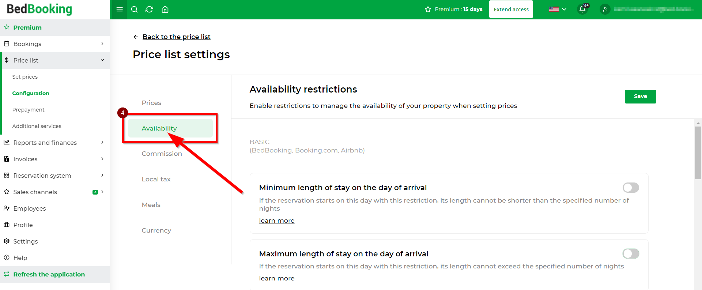Click the search magnifier icon
This screenshot has width=702, height=290.
135,10
